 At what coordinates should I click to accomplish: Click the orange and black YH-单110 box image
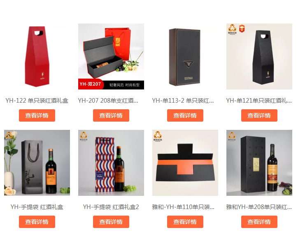(x=185, y=163)
